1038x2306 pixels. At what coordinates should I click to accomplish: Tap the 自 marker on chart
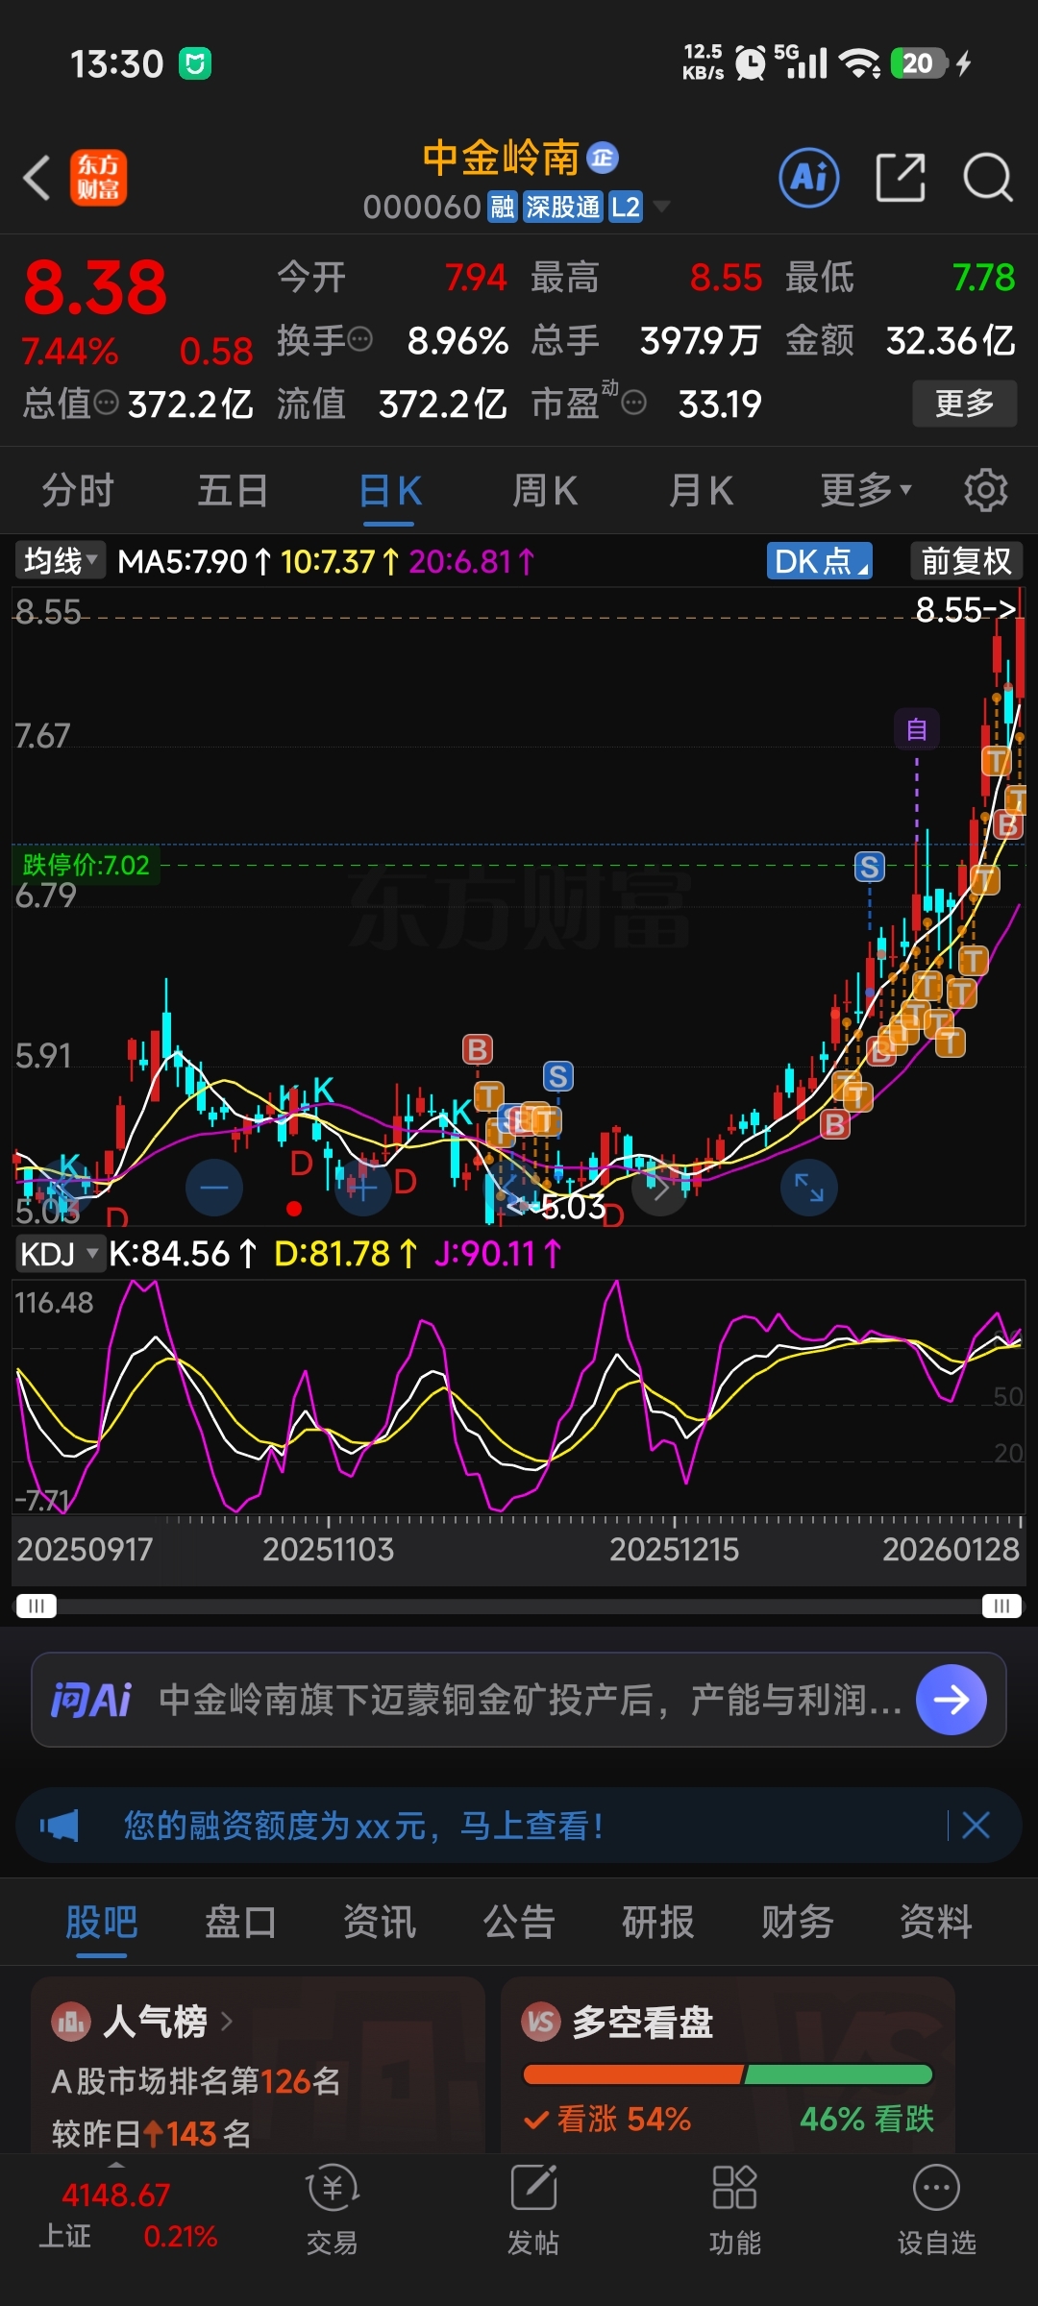tap(917, 729)
